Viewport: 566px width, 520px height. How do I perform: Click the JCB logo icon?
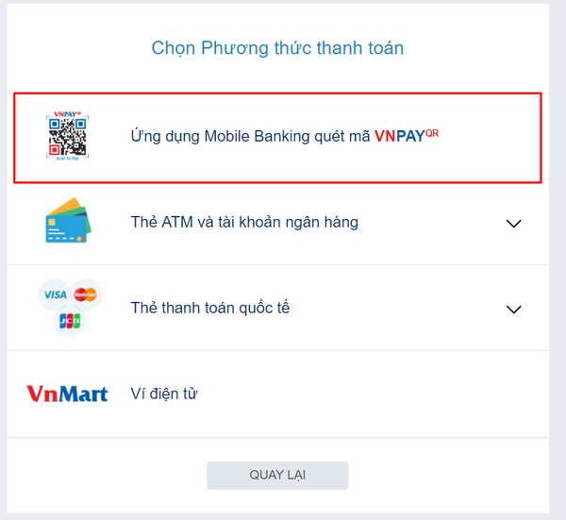click(70, 321)
